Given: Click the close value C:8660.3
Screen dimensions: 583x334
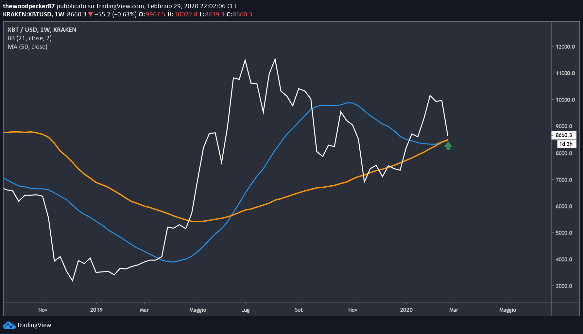Looking at the screenshot, I should (239, 14).
